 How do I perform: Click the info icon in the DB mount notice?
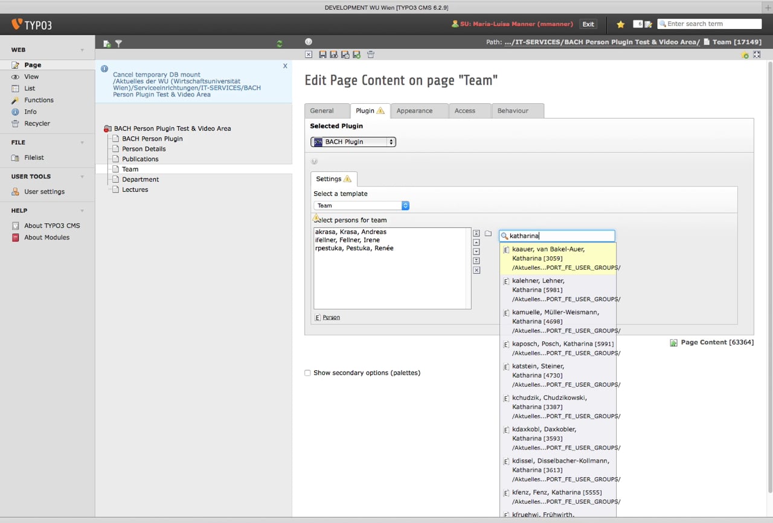click(x=104, y=69)
